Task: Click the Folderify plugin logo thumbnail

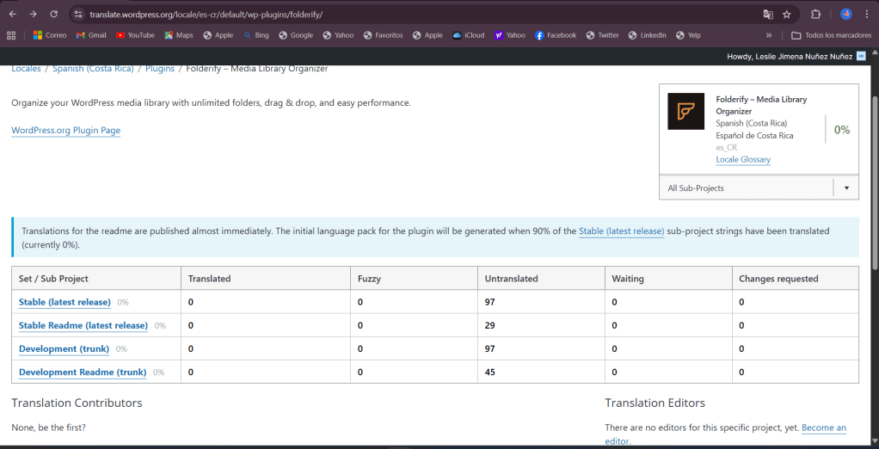Action: coord(685,112)
